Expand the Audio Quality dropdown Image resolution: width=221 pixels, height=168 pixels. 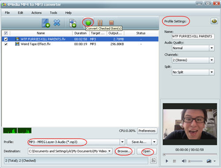212,48
